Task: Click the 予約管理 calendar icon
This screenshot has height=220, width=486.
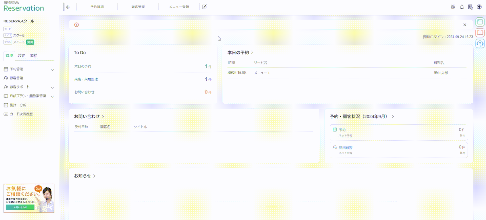Action: pos(6,69)
